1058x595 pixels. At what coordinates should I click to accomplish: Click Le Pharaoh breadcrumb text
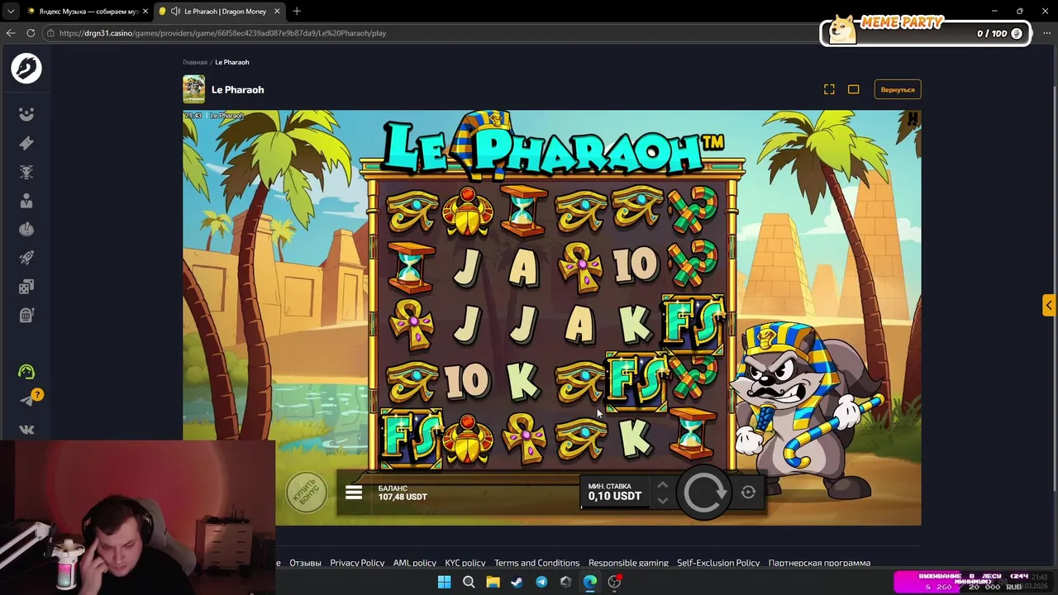tap(232, 62)
